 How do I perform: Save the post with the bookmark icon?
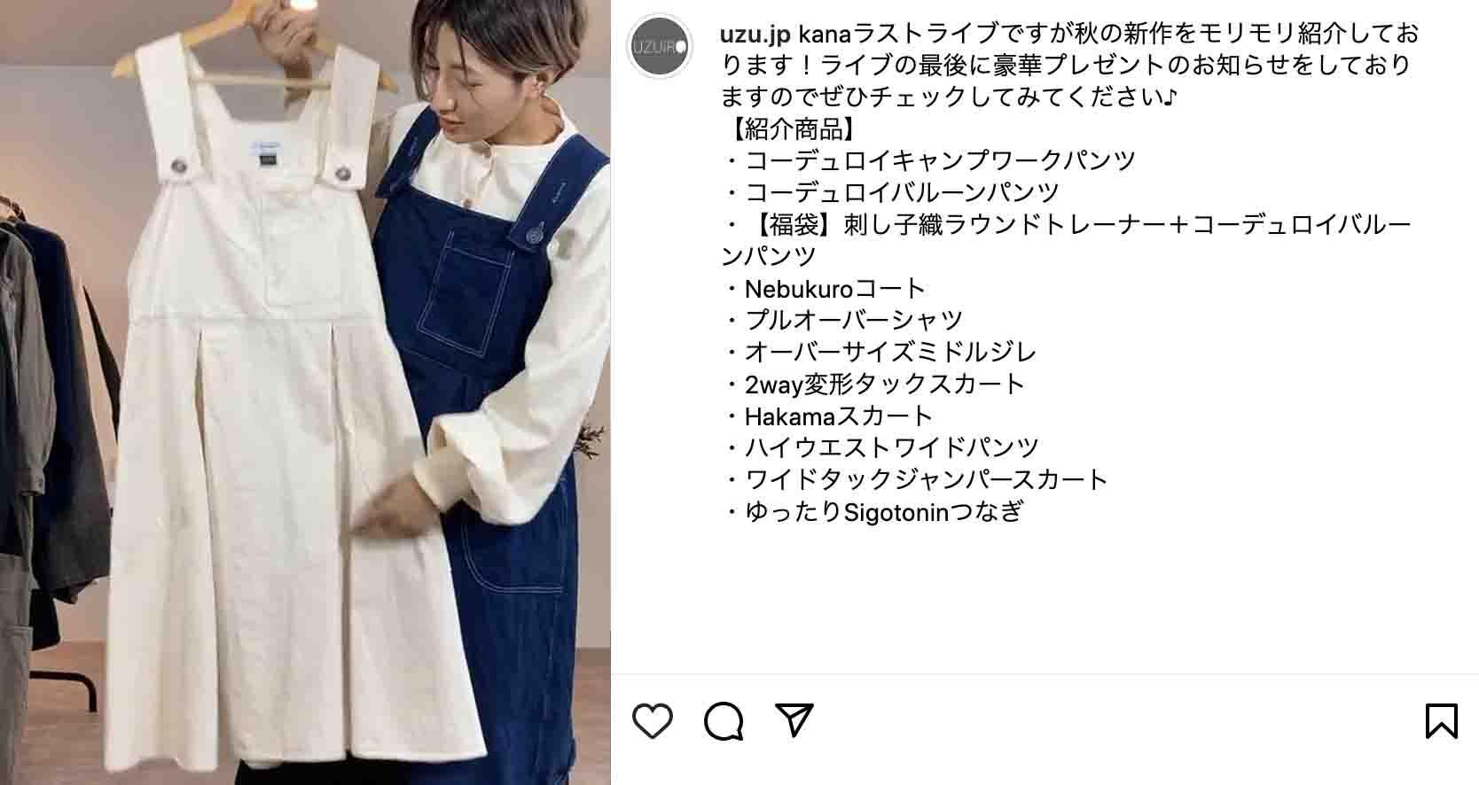pos(1442,721)
